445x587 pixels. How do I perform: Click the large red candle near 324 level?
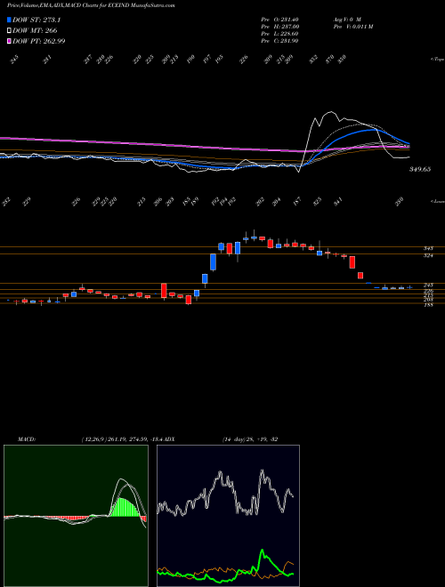tap(352, 262)
